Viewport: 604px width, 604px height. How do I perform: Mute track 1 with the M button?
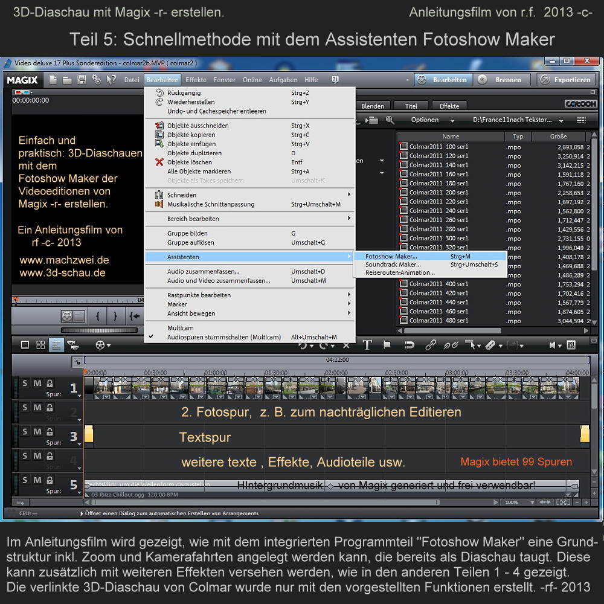[37, 384]
